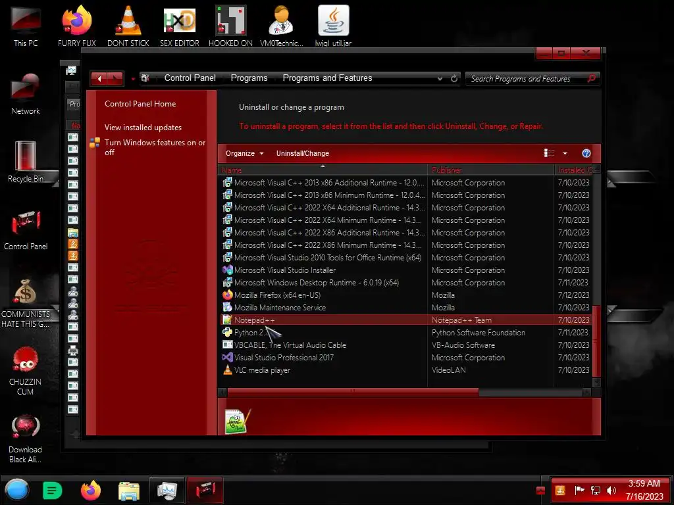Open Control Panel Home link
This screenshot has height=505, width=674.
tap(140, 103)
